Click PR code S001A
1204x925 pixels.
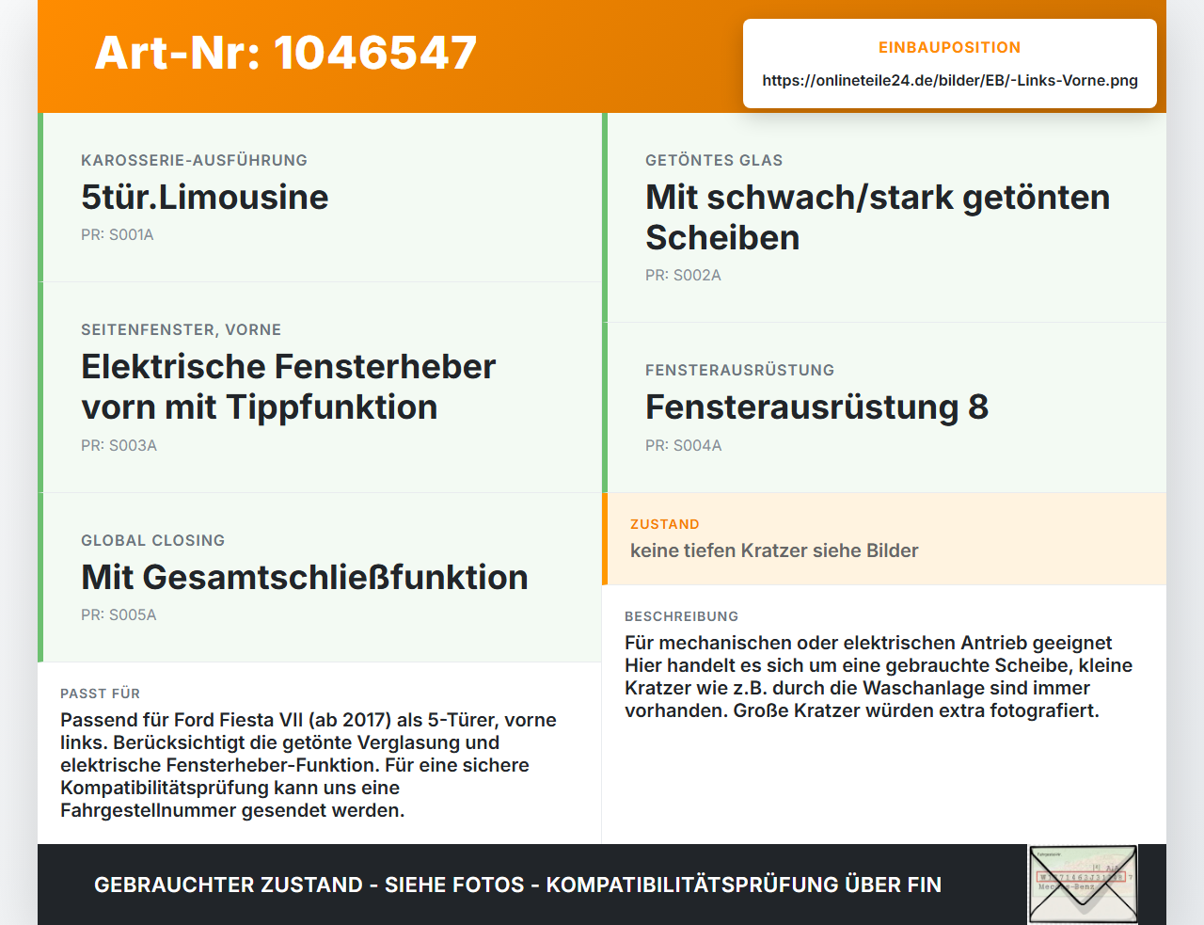click(118, 234)
